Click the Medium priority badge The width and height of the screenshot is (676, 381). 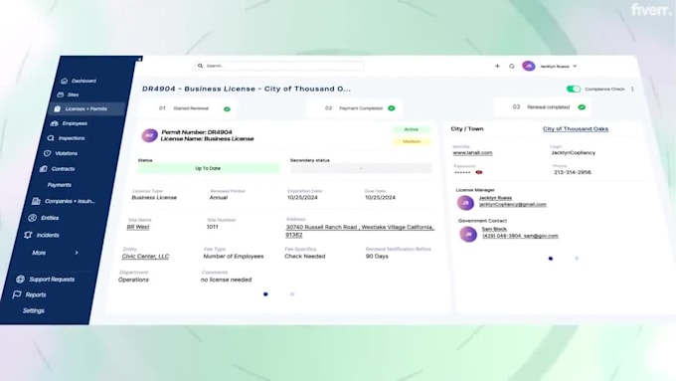pyautogui.click(x=412, y=141)
